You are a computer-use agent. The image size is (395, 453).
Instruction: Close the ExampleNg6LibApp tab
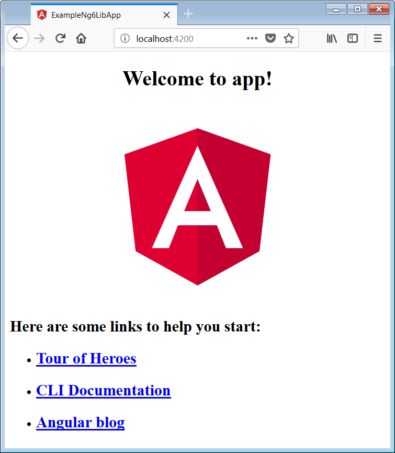click(166, 15)
